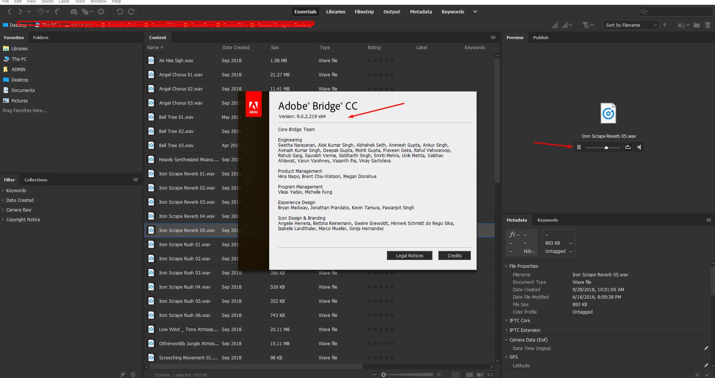Viewport: 715px width, 378px height.
Task: Click the new folder icon
Action: [x=696, y=25]
